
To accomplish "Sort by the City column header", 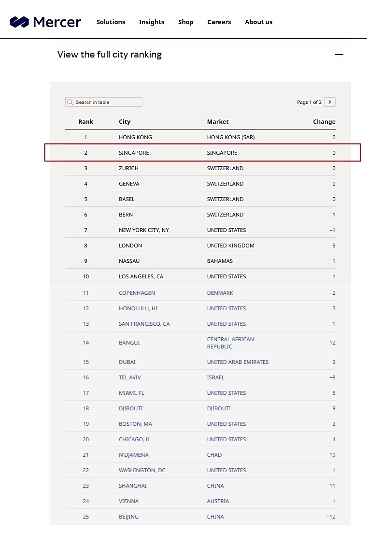I will point(125,122).
